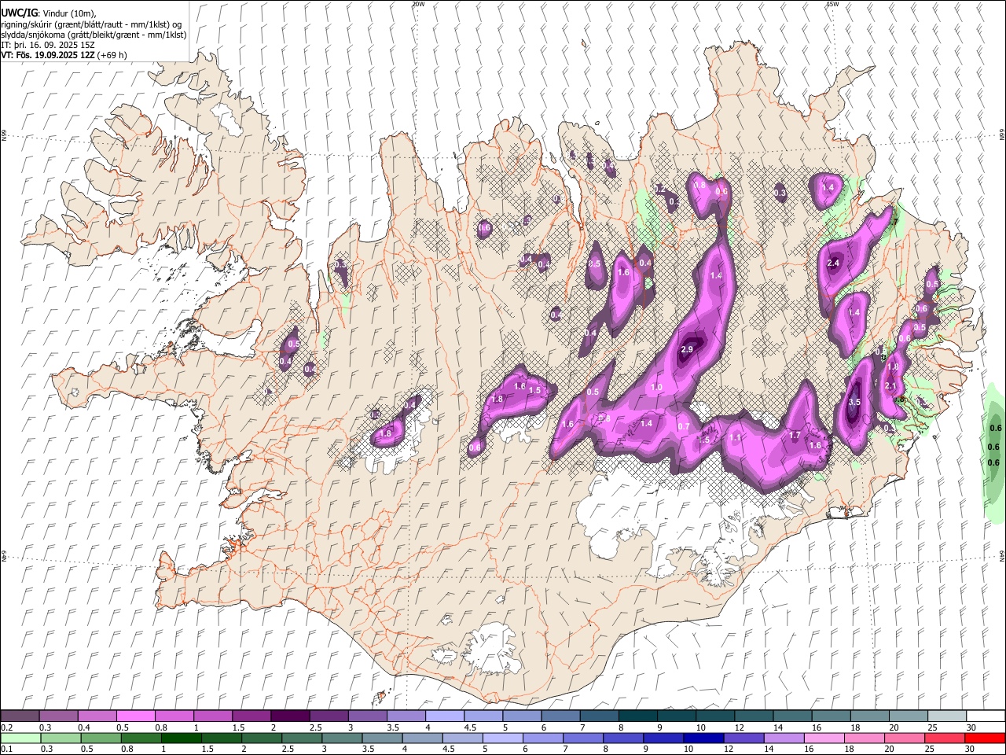Click the white swatch ending the upper legend row

[986, 716]
